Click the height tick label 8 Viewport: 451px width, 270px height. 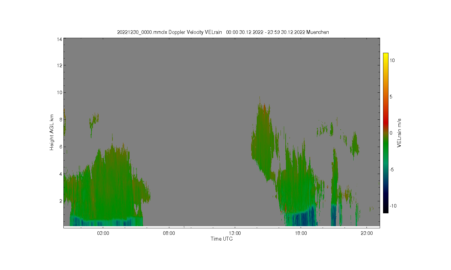61,120
